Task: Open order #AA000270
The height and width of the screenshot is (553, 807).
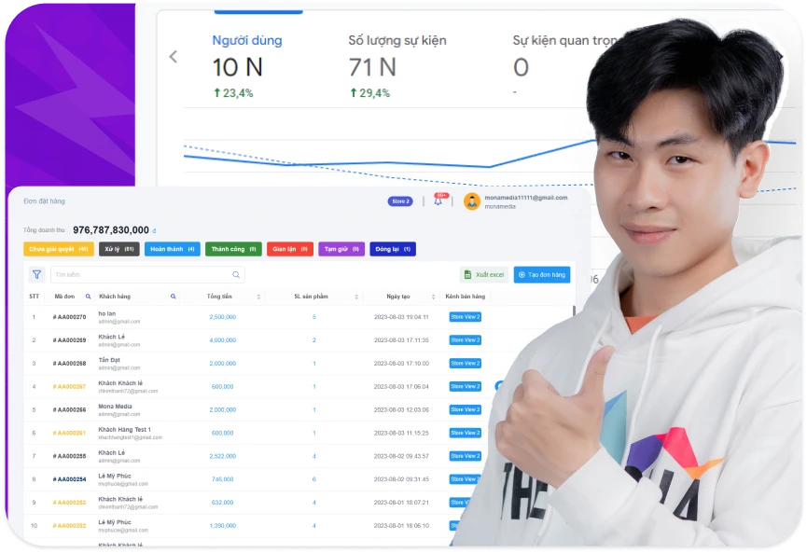Action: (x=69, y=317)
